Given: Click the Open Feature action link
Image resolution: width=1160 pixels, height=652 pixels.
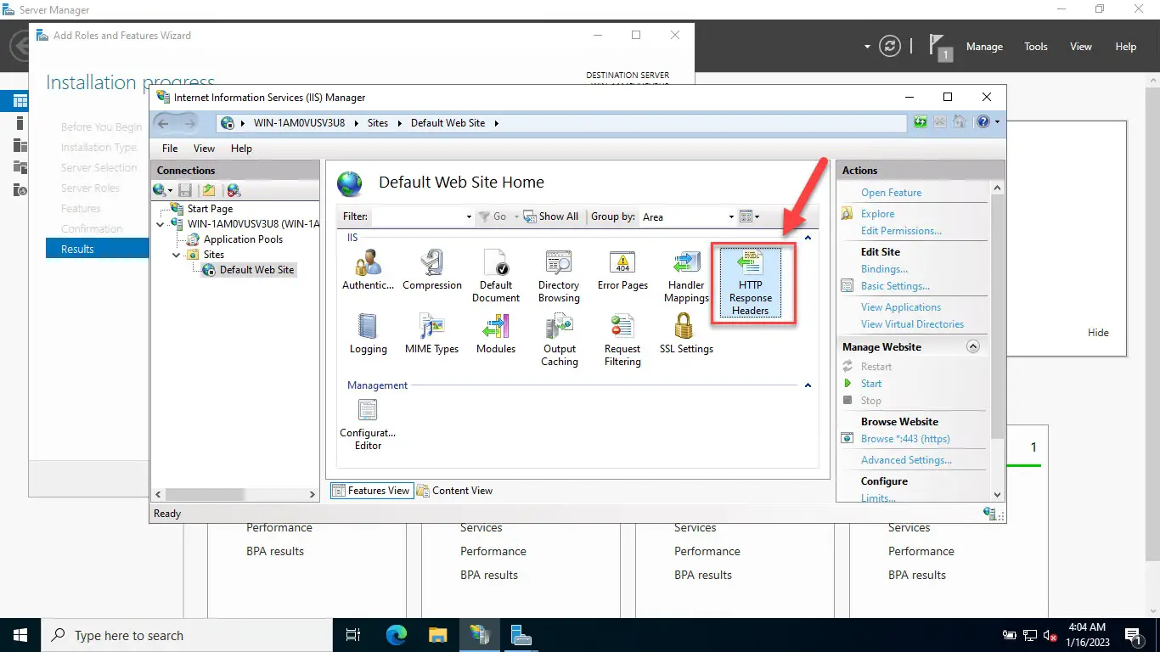Looking at the screenshot, I should pyautogui.click(x=891, y=193).
